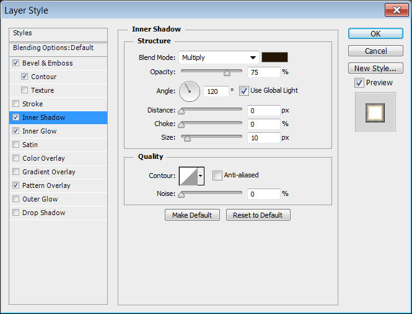Close the Layer Style dialog
The image size is (412, 314).
(395, 11)
